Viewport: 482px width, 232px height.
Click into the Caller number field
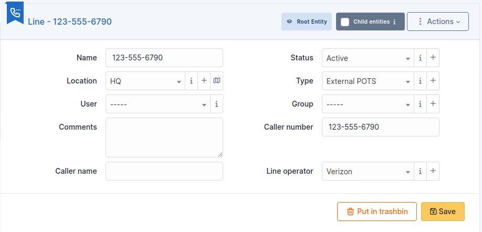tap(381, 127)
